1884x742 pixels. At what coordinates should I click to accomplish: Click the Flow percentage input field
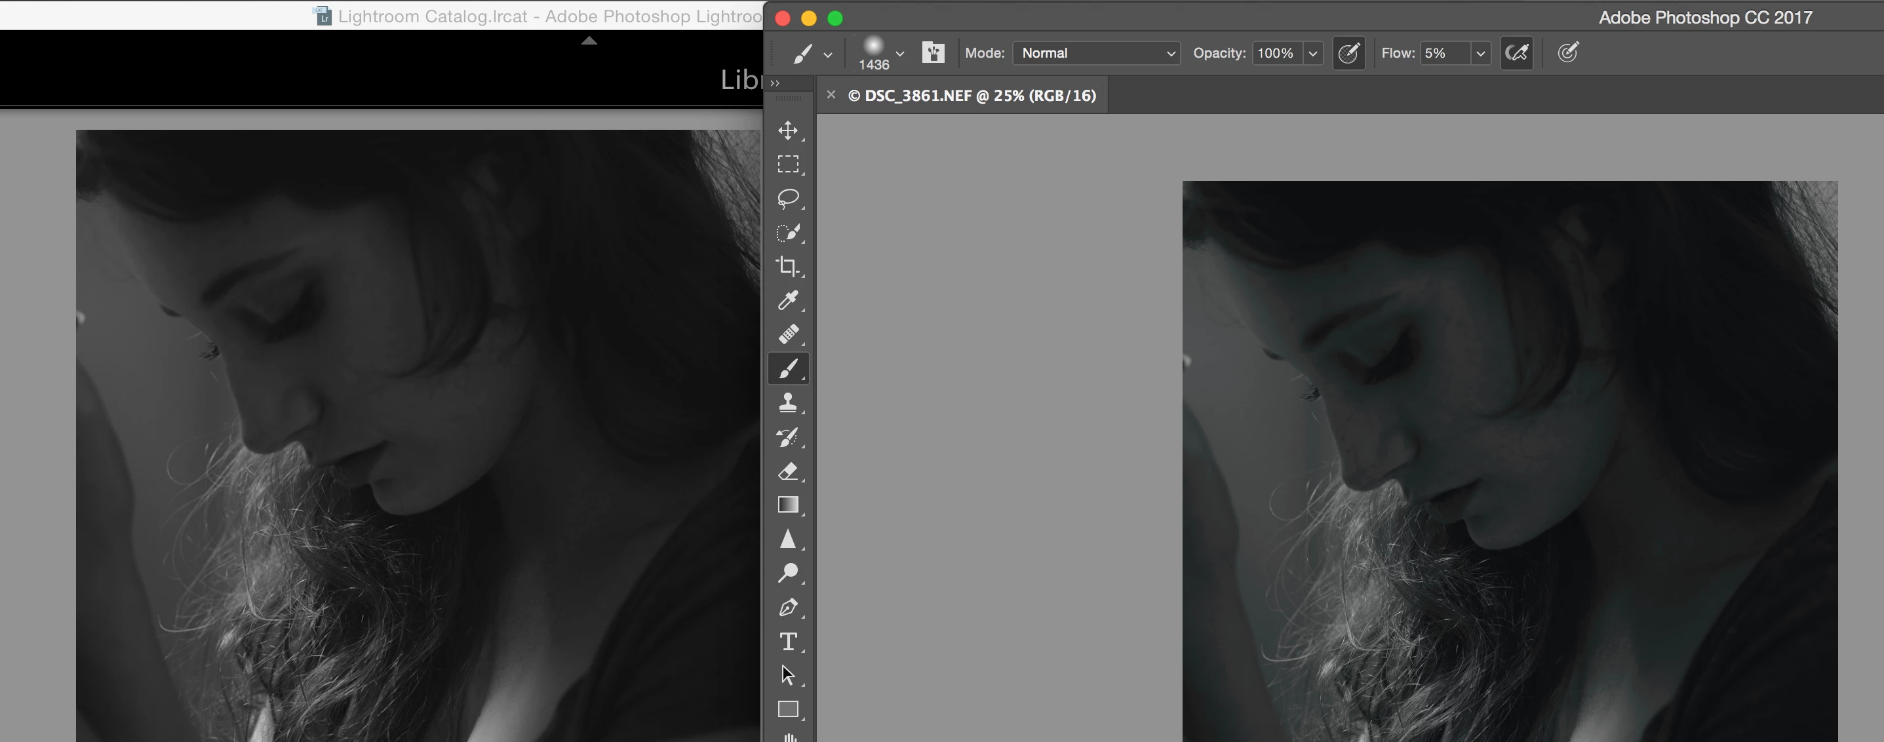pos(1443,53)
